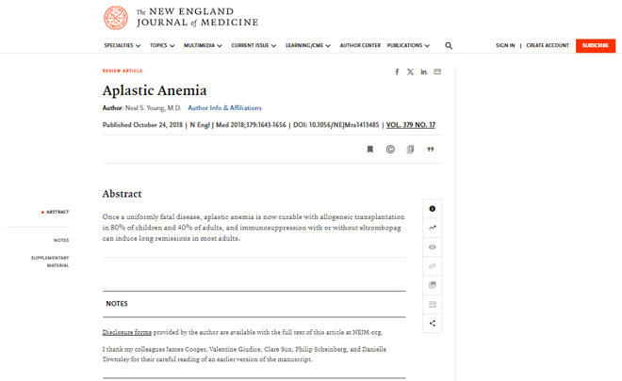Screen dimensions: 622x381
Task: Expand the Learning/CME menu
Action: click(308, 45)
